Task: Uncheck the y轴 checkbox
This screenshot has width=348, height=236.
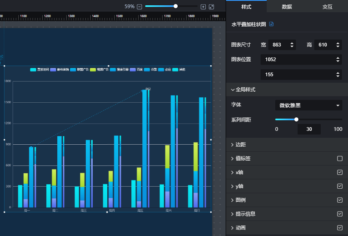Action: [339, 186]
